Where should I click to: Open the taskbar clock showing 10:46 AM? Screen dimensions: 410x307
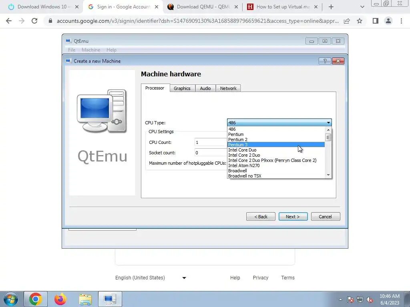pyautogui.click(x=390, y=299)
